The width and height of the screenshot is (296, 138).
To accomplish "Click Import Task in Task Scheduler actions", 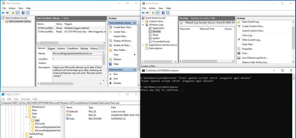I will [120, 36].
